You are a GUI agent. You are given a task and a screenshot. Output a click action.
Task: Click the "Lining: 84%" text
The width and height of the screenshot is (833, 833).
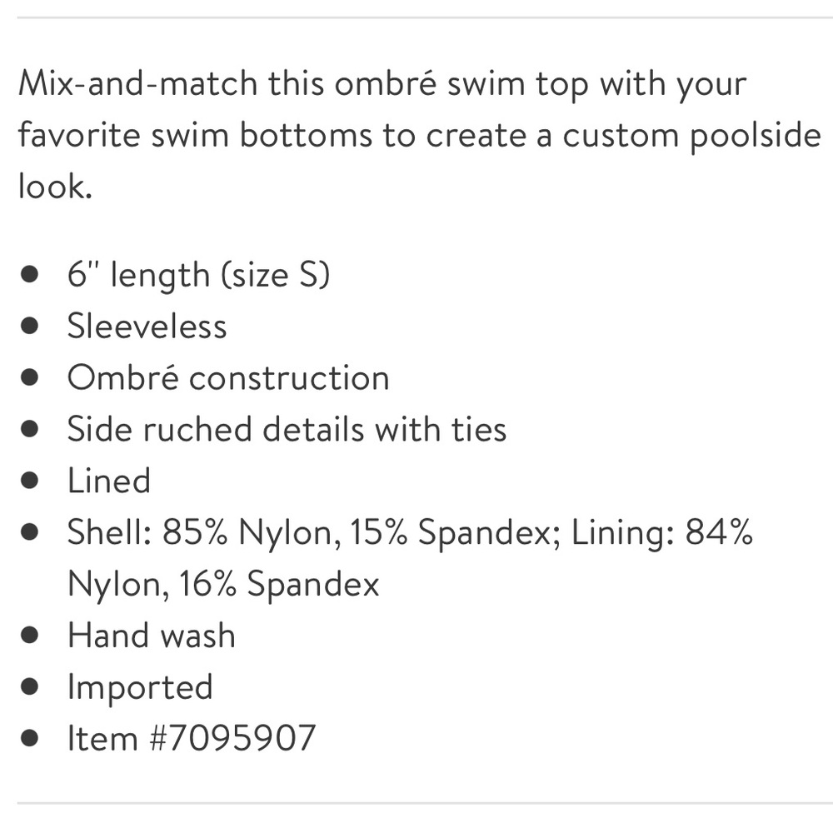(x=661, y=532)
